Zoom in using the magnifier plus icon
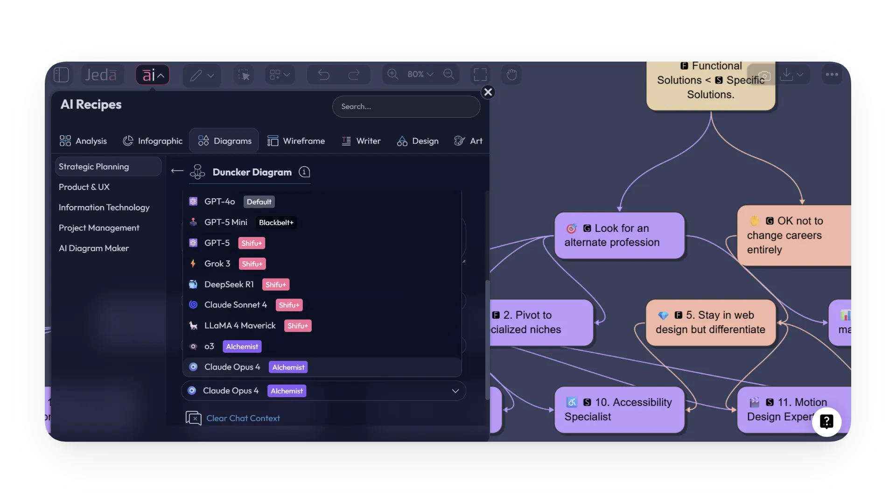Screen dimensions: 896x504 point(392,74)
